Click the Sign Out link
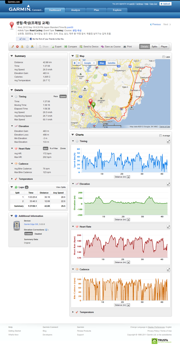The width and height of the screenshot is (180, 350). (154, 4)
